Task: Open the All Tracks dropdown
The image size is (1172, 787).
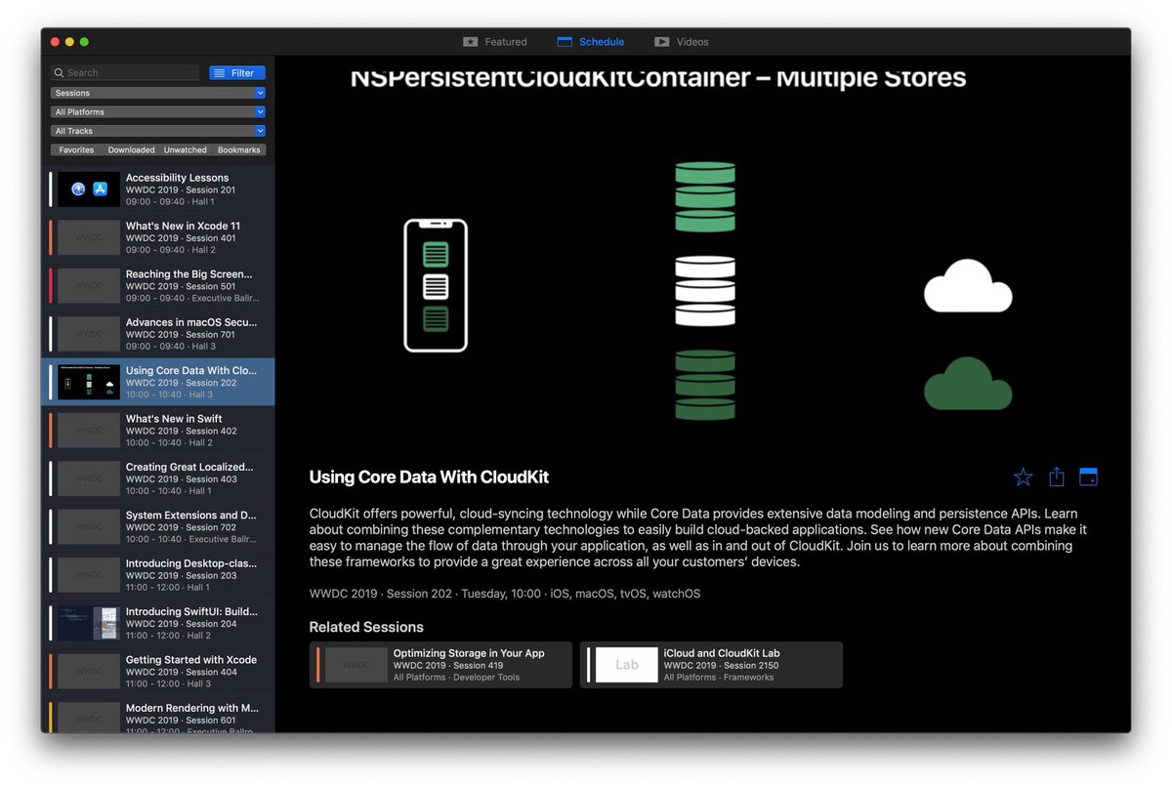Action: [x=158, y=131]
